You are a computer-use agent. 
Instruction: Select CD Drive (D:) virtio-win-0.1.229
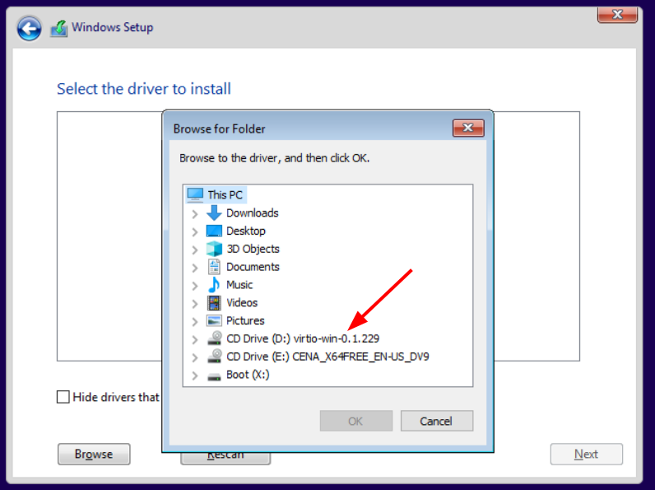pyautogui.click(x=302, y=338)
